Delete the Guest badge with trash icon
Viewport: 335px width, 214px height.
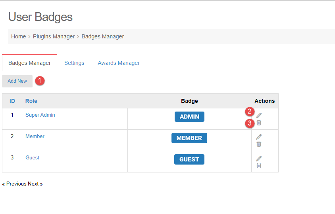(259, 166)
